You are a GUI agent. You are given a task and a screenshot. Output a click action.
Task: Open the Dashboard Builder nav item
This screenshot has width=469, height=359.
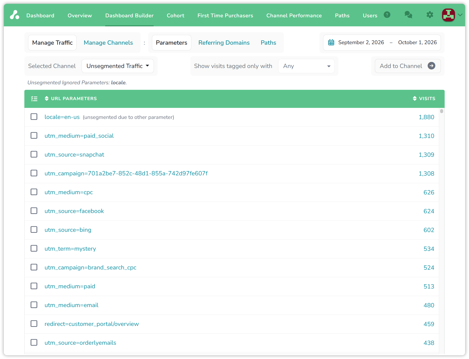point(129,16)
